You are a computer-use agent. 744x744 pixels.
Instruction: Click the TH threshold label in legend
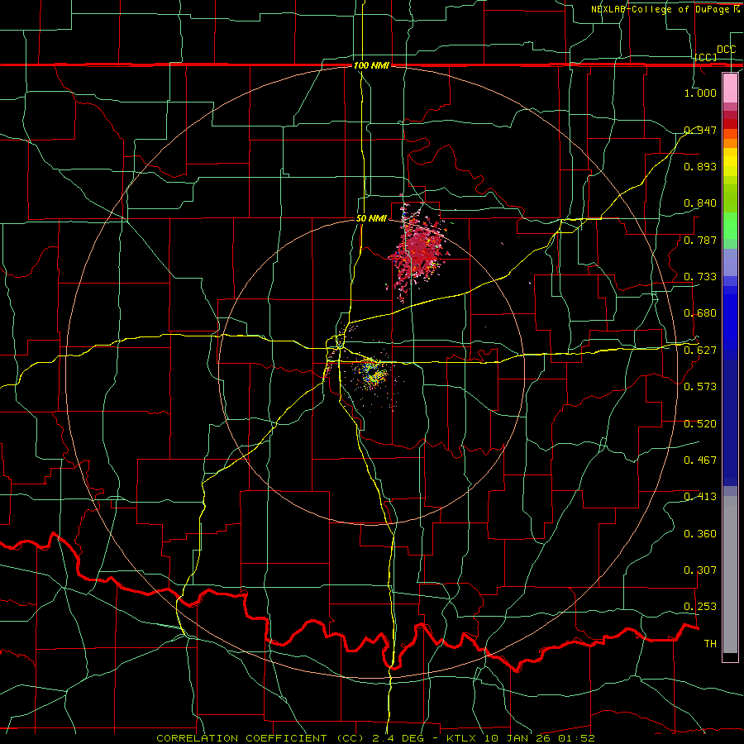pyautogui.click(x=710, y=644)
